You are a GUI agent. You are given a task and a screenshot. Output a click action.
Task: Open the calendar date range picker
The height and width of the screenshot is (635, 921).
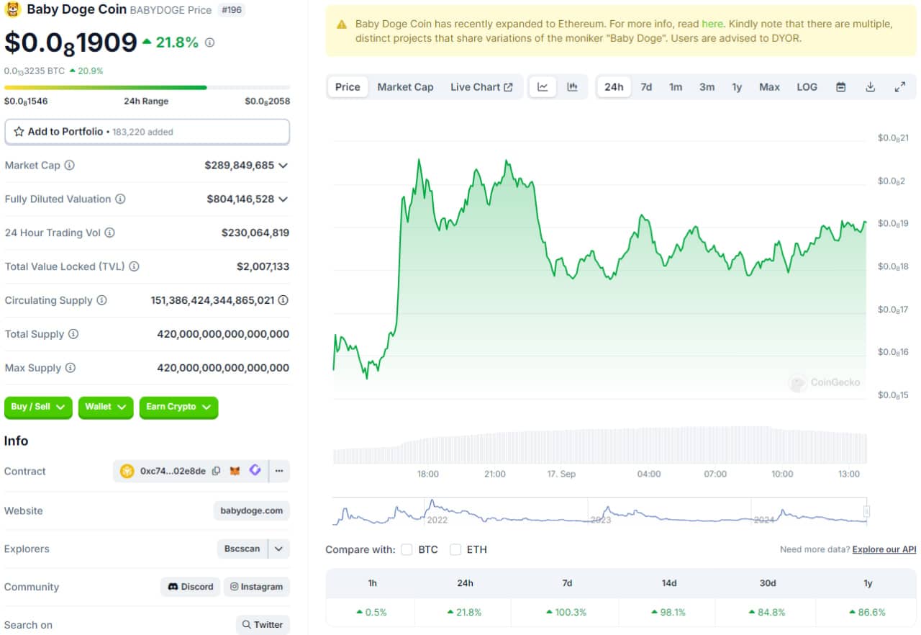point(840,87)
